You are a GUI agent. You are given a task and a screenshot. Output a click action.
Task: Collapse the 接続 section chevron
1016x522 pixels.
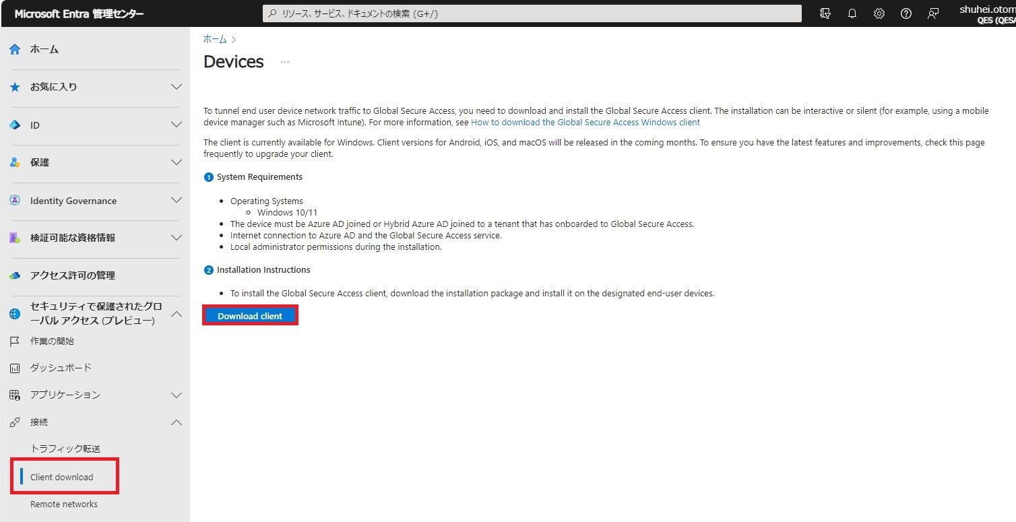tap(177, 422)
